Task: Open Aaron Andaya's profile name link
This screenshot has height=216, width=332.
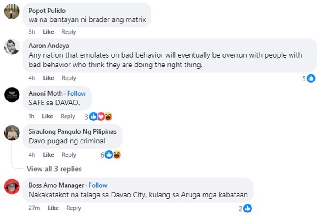Action: (49, 46)
